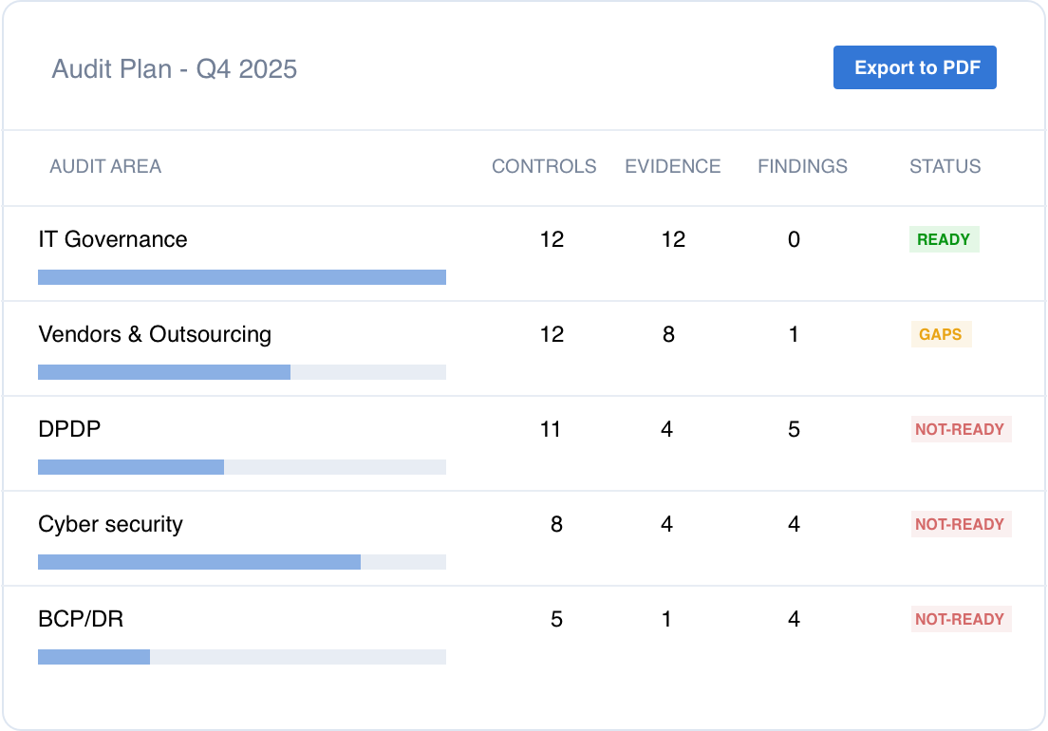1048x731 pixels.
Task: Click the Findings column header
Action: (x=802, y=166)
